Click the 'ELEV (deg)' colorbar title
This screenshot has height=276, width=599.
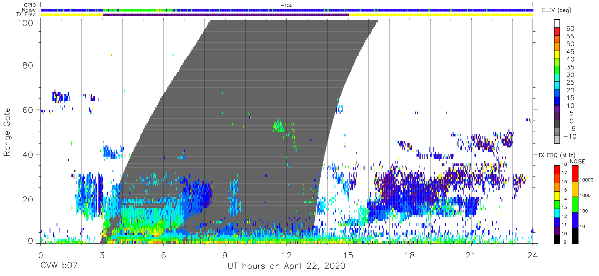tap(557, 10)
